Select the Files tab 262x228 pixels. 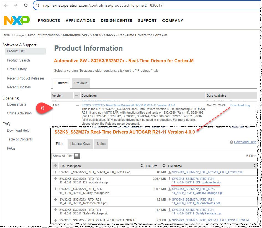pyautogui.click(x=60, y=144)
